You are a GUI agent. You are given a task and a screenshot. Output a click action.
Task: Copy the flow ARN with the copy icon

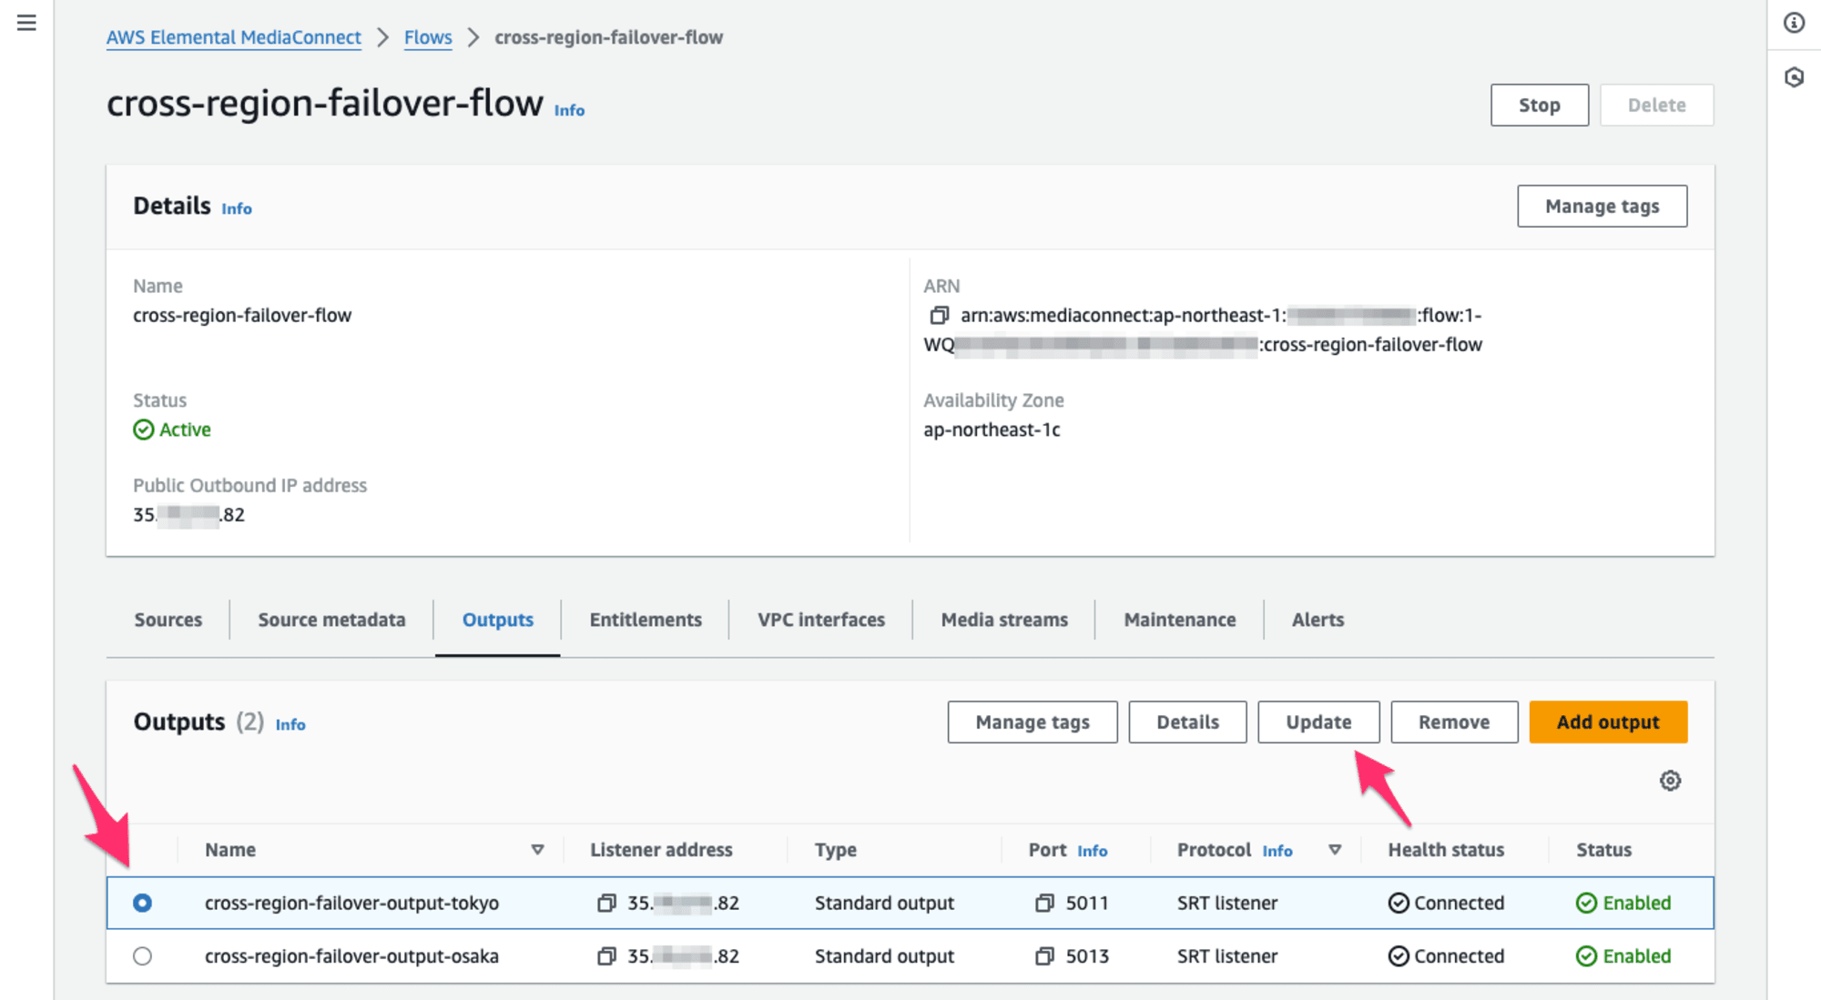point(939,316)
